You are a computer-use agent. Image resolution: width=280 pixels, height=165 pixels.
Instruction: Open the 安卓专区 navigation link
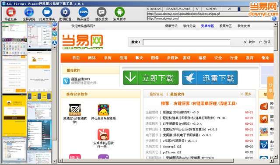pos(207,26)
